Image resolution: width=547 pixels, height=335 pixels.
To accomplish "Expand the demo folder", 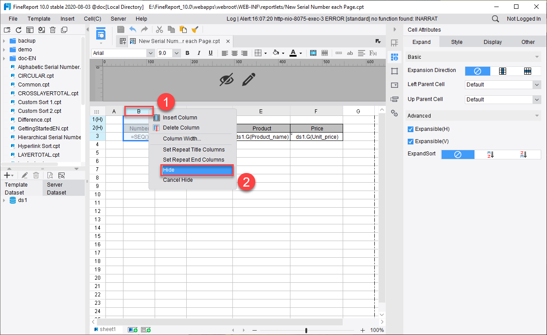I will pos(4,50).
